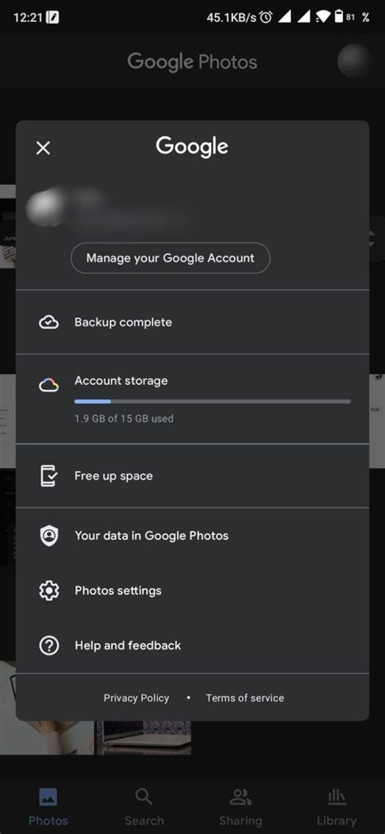Switch to the Sharing tab
The image size is (385, 834).
tap(241, 807)
